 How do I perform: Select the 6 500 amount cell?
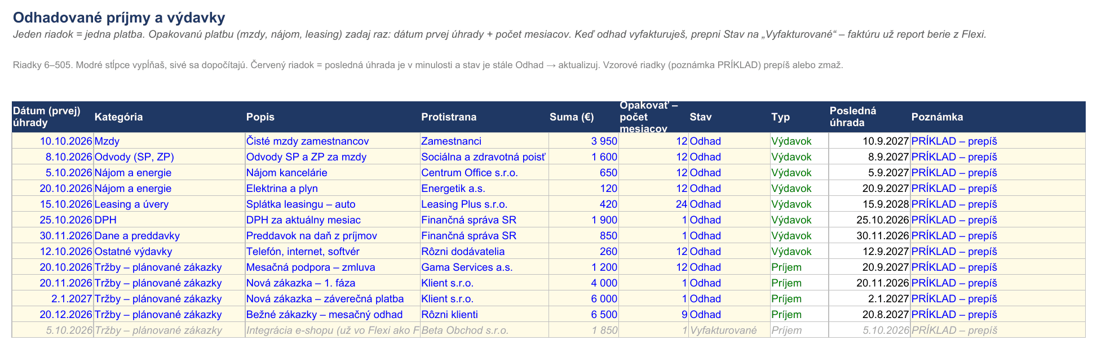click(x=583, y=315)
